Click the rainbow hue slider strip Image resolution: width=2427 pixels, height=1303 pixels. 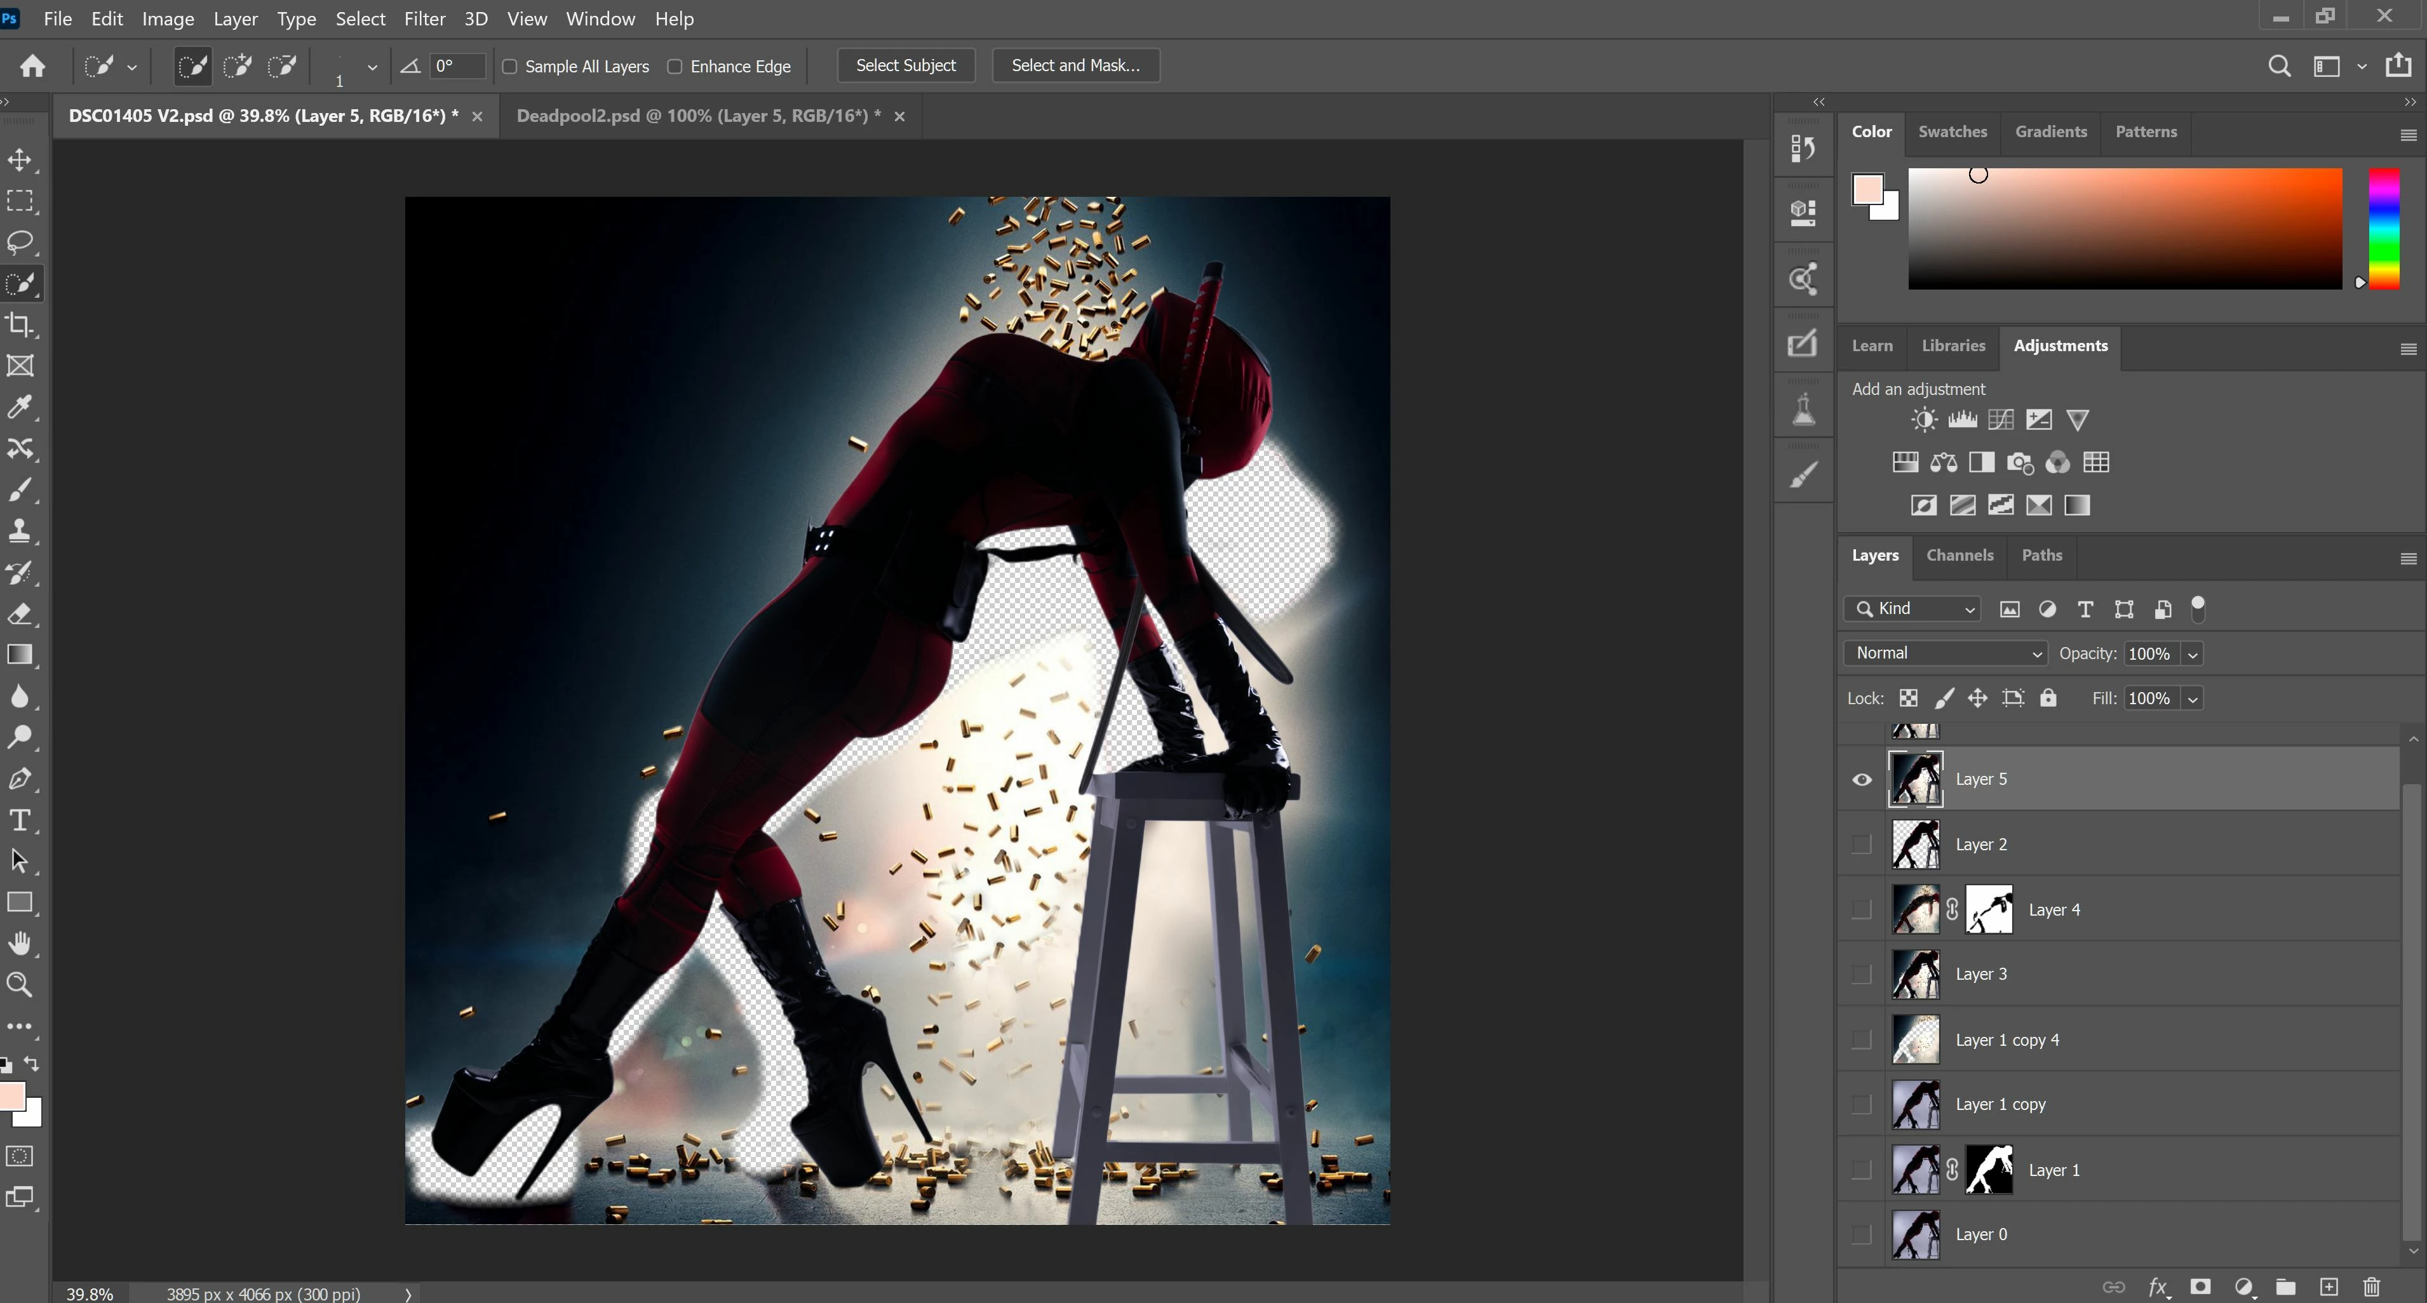point(2384,229)
